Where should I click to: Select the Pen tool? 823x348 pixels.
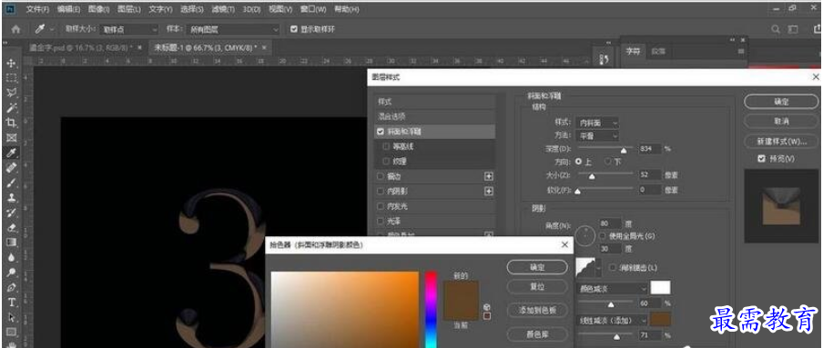[x=11, y=287]
